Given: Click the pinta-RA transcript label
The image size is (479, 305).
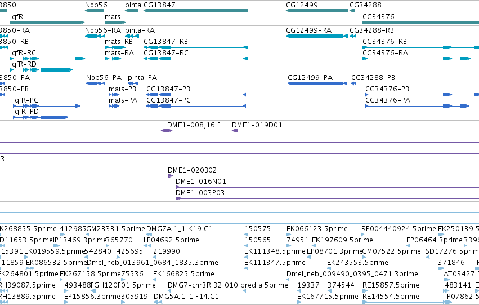Looking at the screenshot, I should [140, 30].
